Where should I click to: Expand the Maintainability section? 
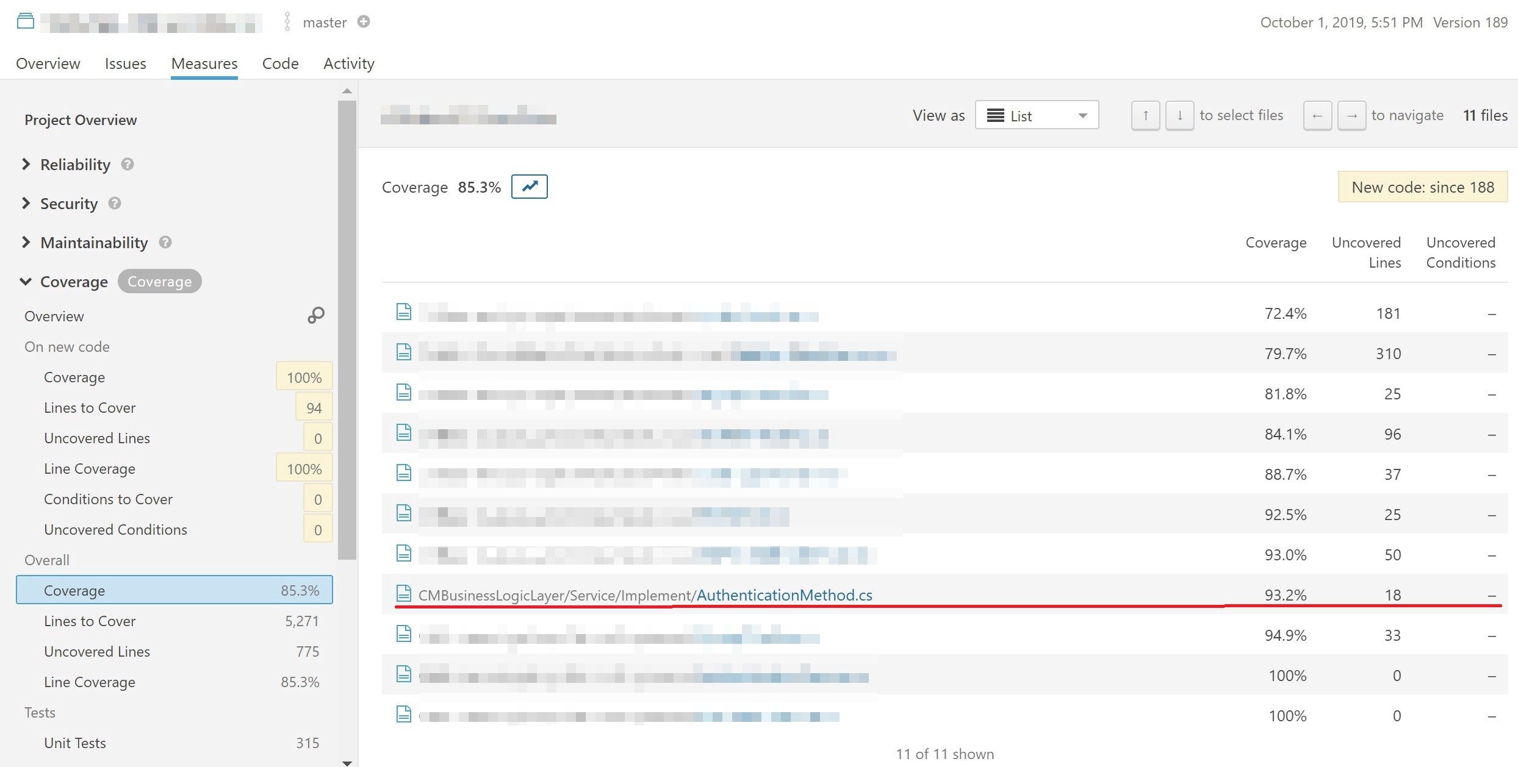pos(26,242)
